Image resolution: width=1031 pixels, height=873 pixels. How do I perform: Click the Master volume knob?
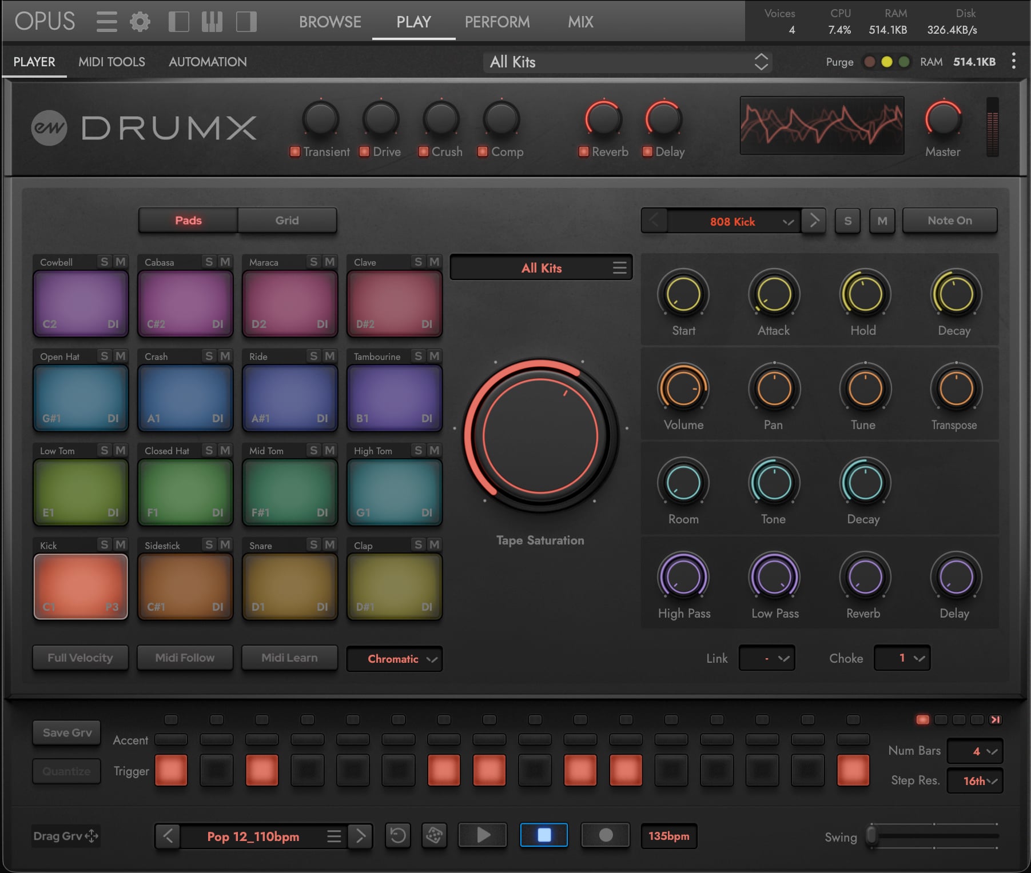pos(943,119)
